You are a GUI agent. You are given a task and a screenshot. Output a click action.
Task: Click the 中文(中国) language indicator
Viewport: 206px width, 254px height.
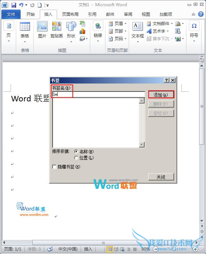tap(68, 249)
